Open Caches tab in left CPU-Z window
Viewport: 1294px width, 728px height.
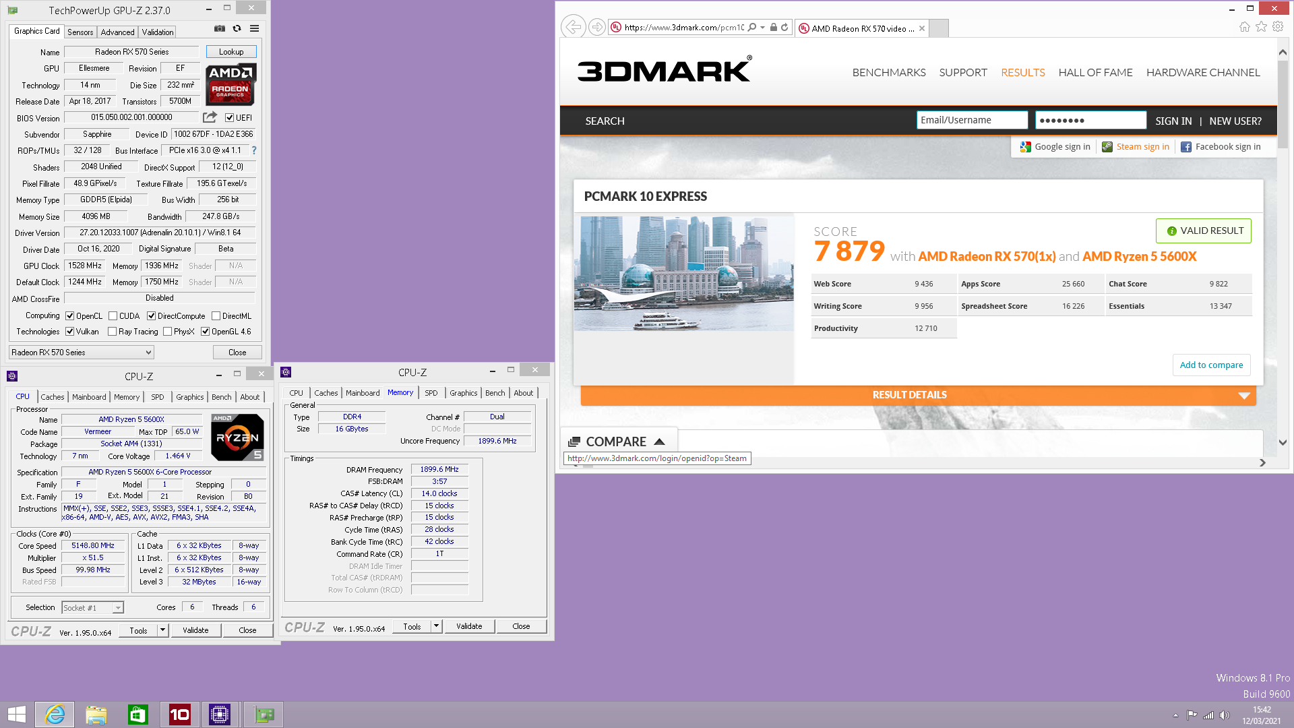pyautogui.click(x=52, y=397)
